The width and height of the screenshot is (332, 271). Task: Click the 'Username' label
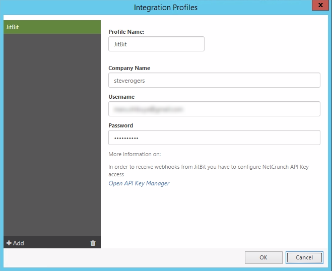tap(121, 97)
